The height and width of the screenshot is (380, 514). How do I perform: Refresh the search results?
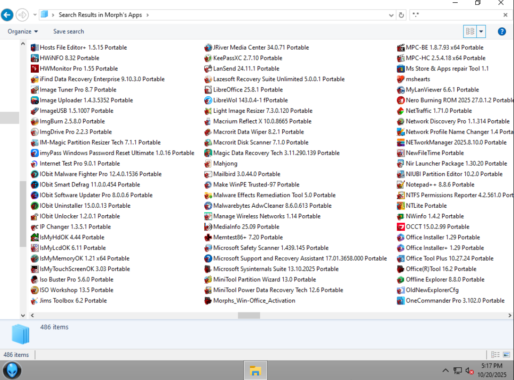[x=401, y=15]
